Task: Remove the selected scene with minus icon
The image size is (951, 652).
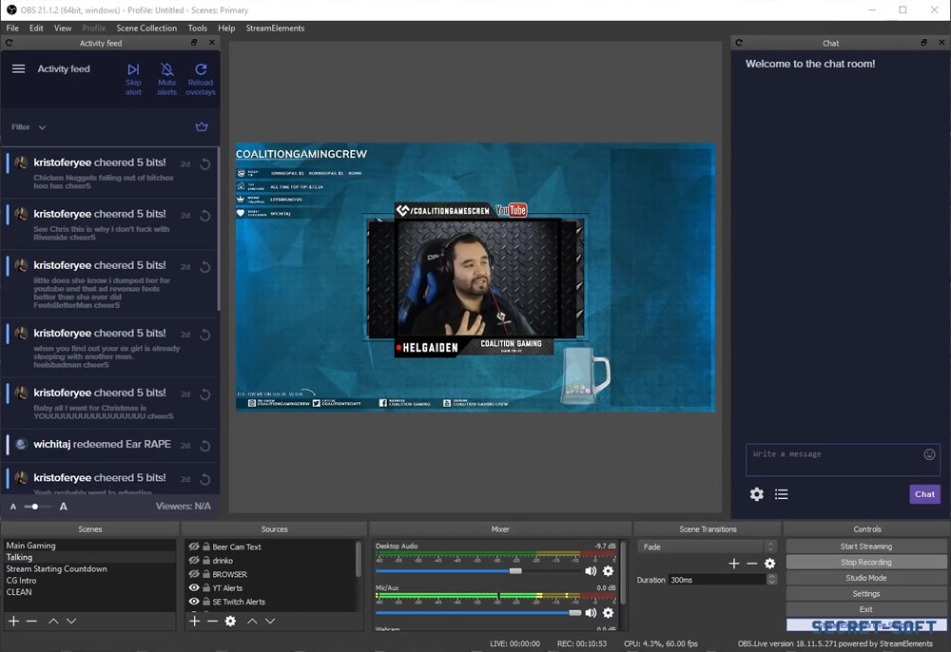Action: pos(31,621)
